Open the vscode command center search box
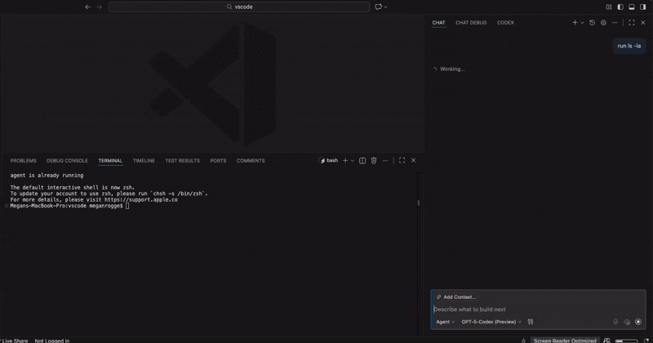Screen dimensions: 653x343 (x=239, y=7)
